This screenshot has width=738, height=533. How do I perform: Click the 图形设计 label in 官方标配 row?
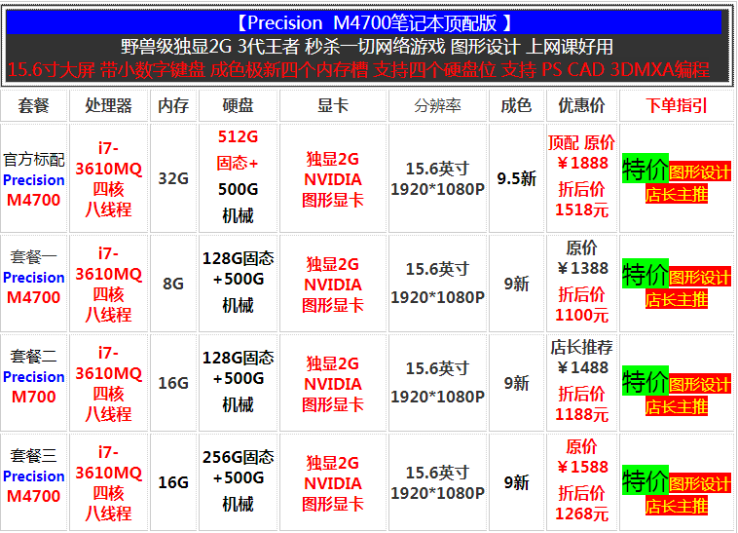coord(700,171)
